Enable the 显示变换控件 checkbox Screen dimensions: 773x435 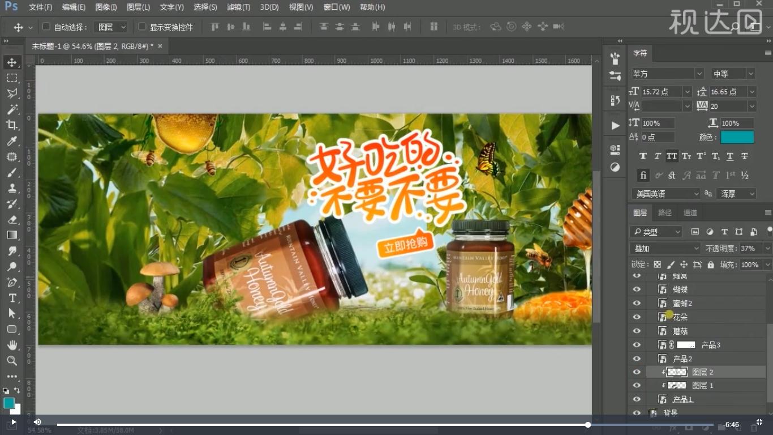[141, 26]
